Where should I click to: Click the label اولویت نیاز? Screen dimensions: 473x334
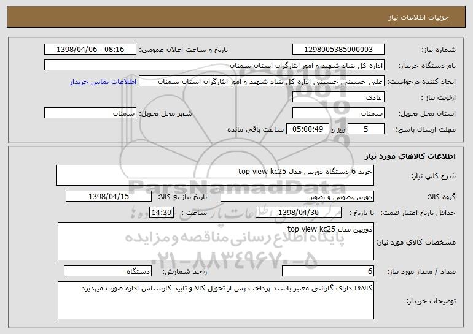pos(439,97)
